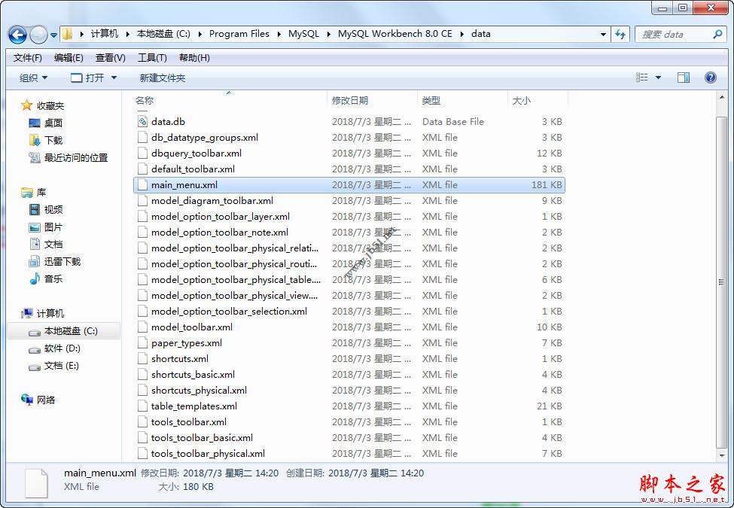
Task: Collapse the 计算机 tree node
Action: tap(17, 313)
